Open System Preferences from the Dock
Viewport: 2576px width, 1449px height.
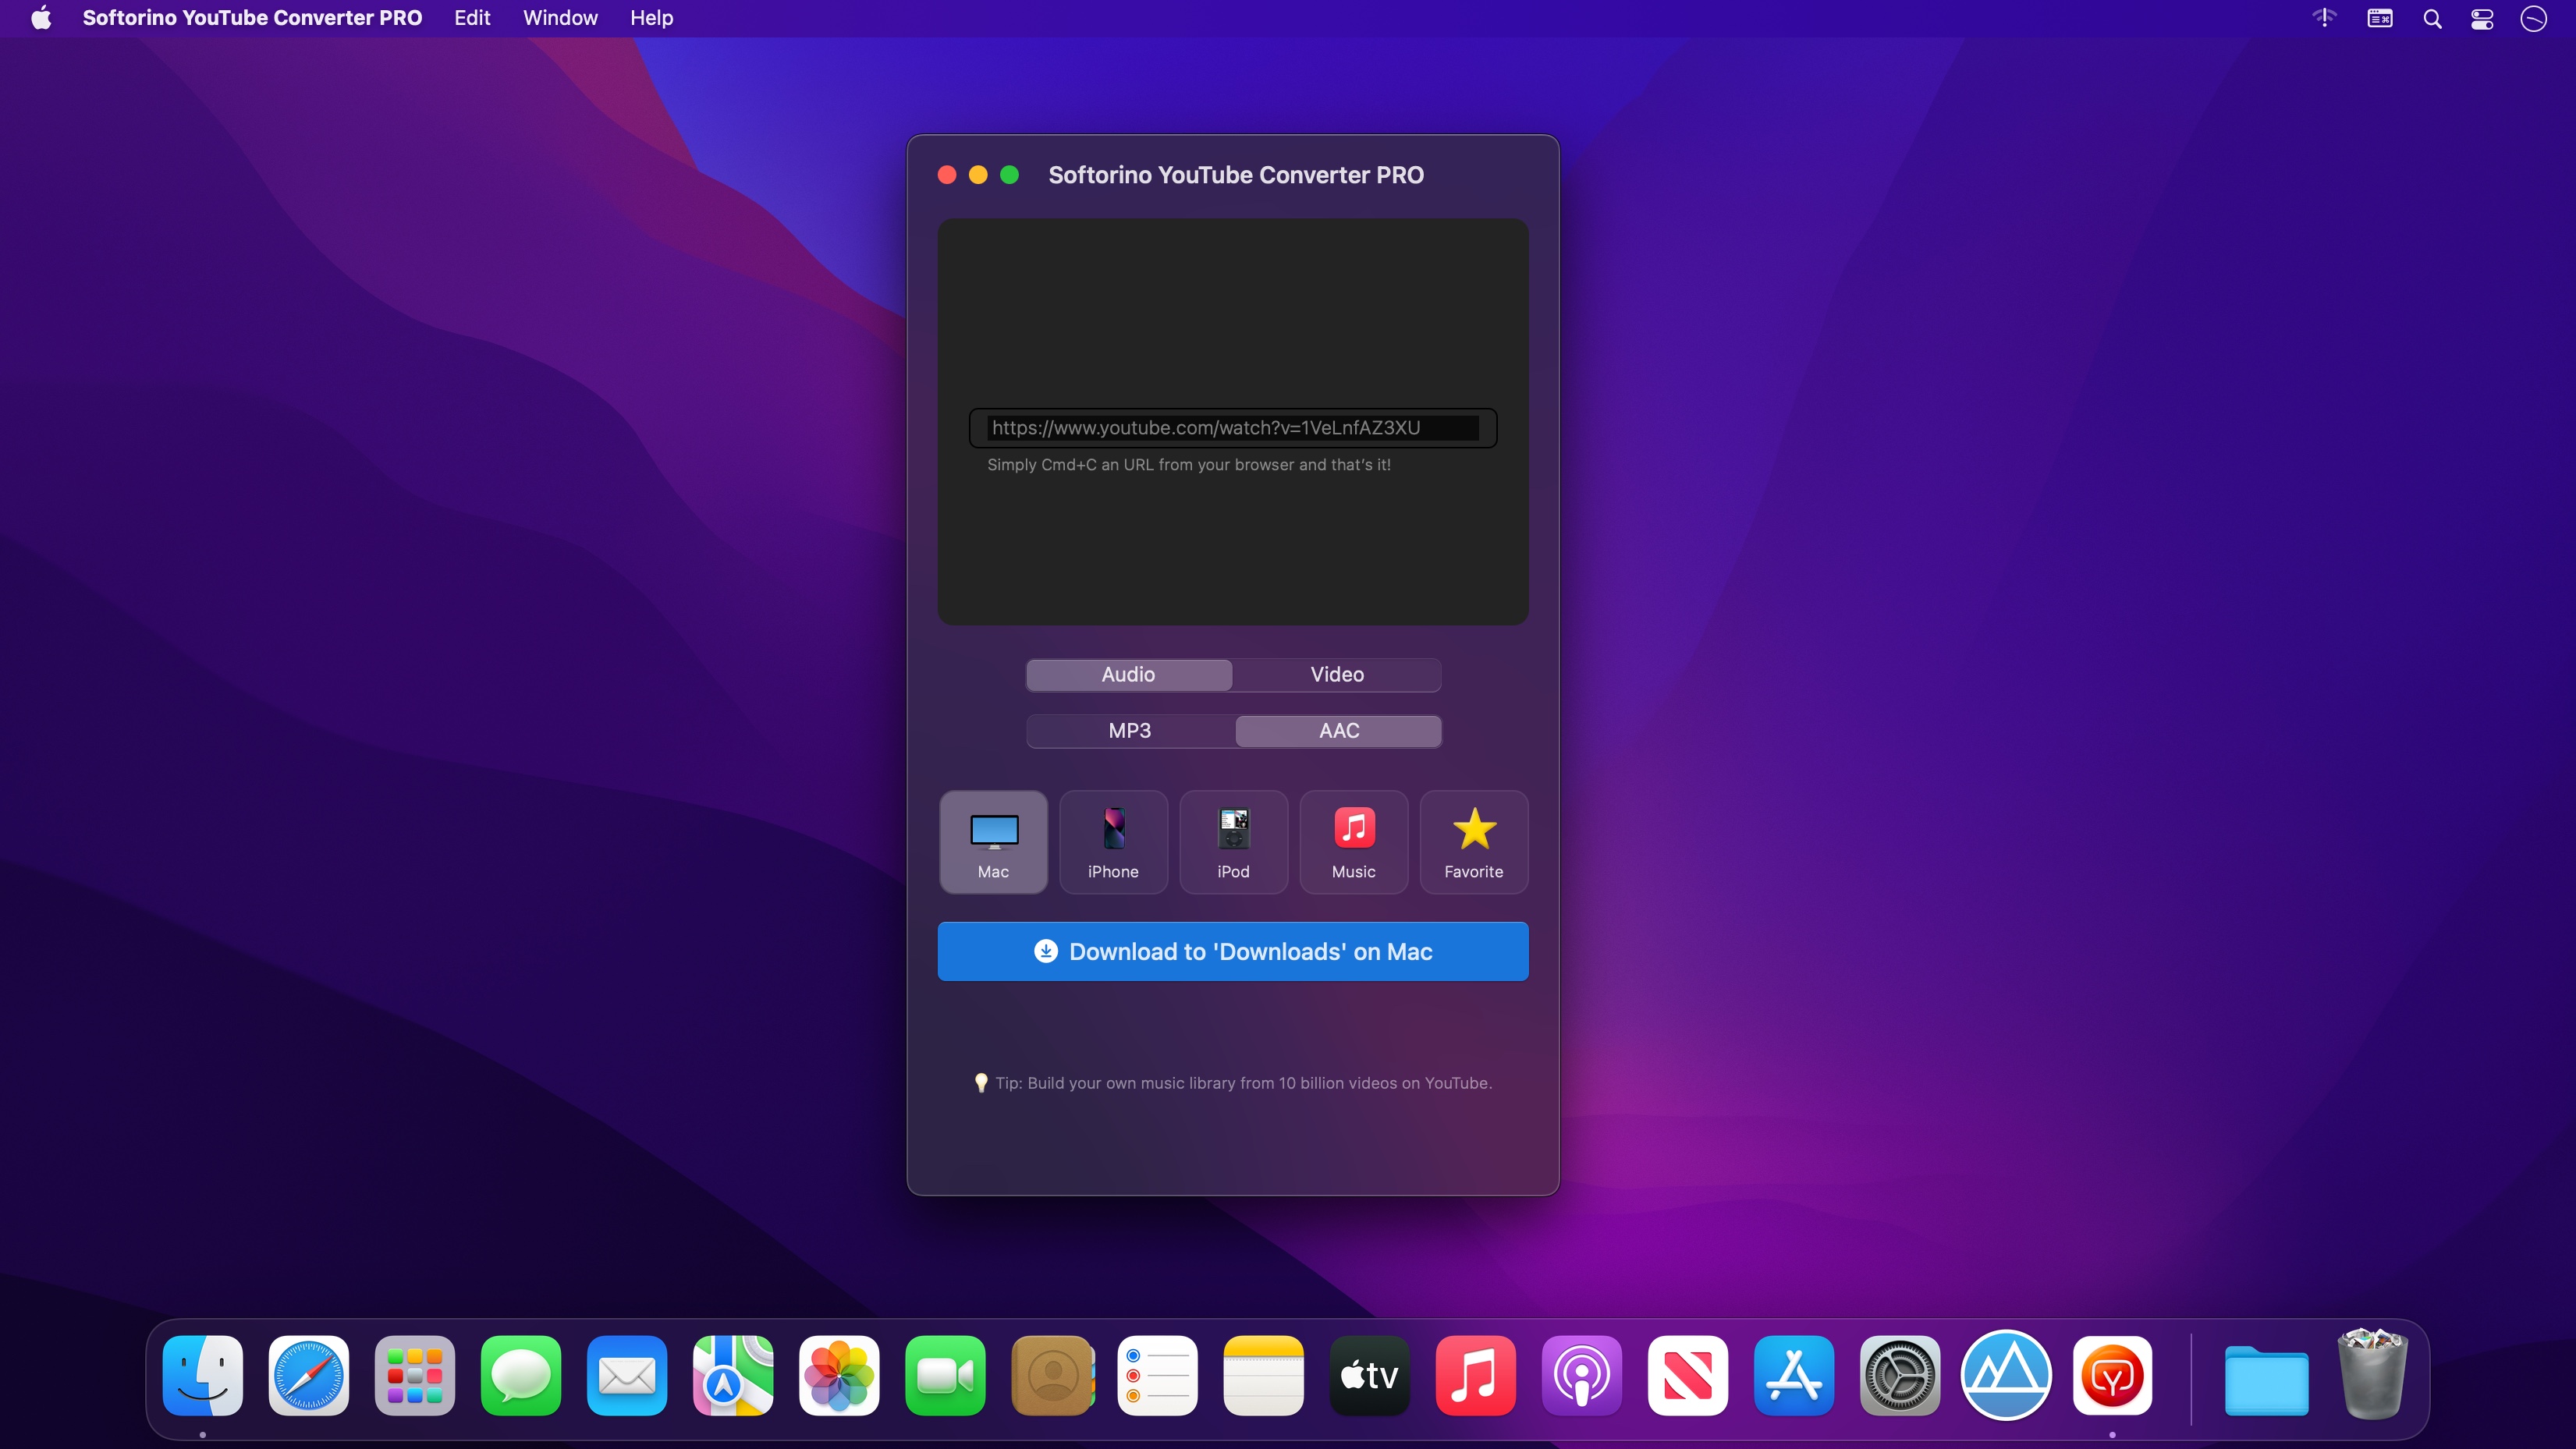tap(1900, 1376)
